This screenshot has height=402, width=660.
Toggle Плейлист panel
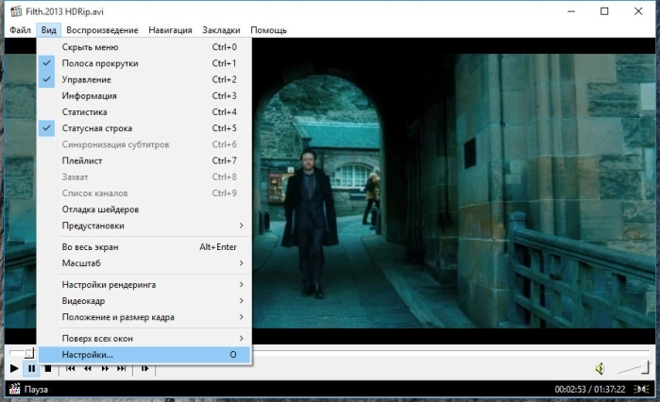144,160
